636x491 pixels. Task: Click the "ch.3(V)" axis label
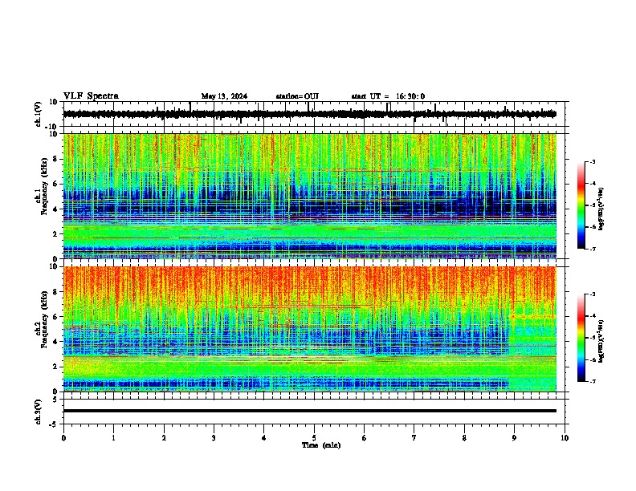point(39,412)
